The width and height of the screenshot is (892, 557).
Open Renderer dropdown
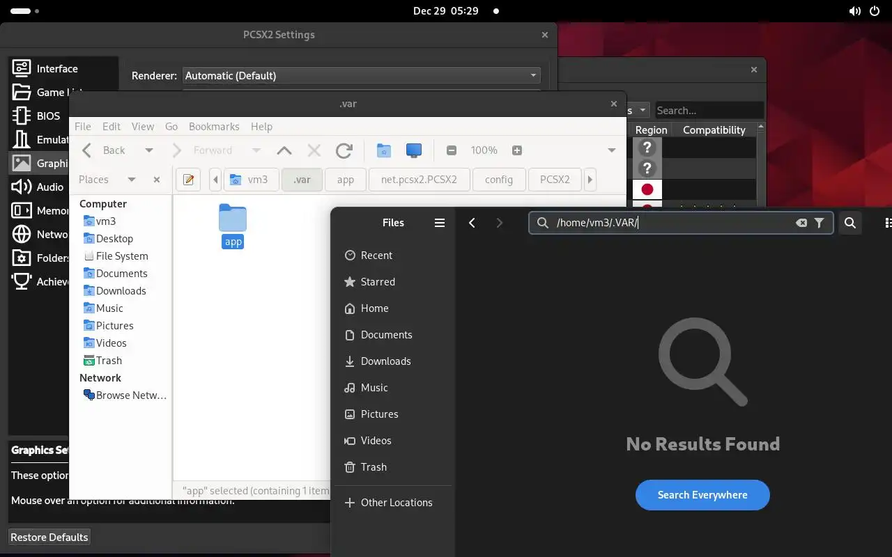click(x=361, y=75)
